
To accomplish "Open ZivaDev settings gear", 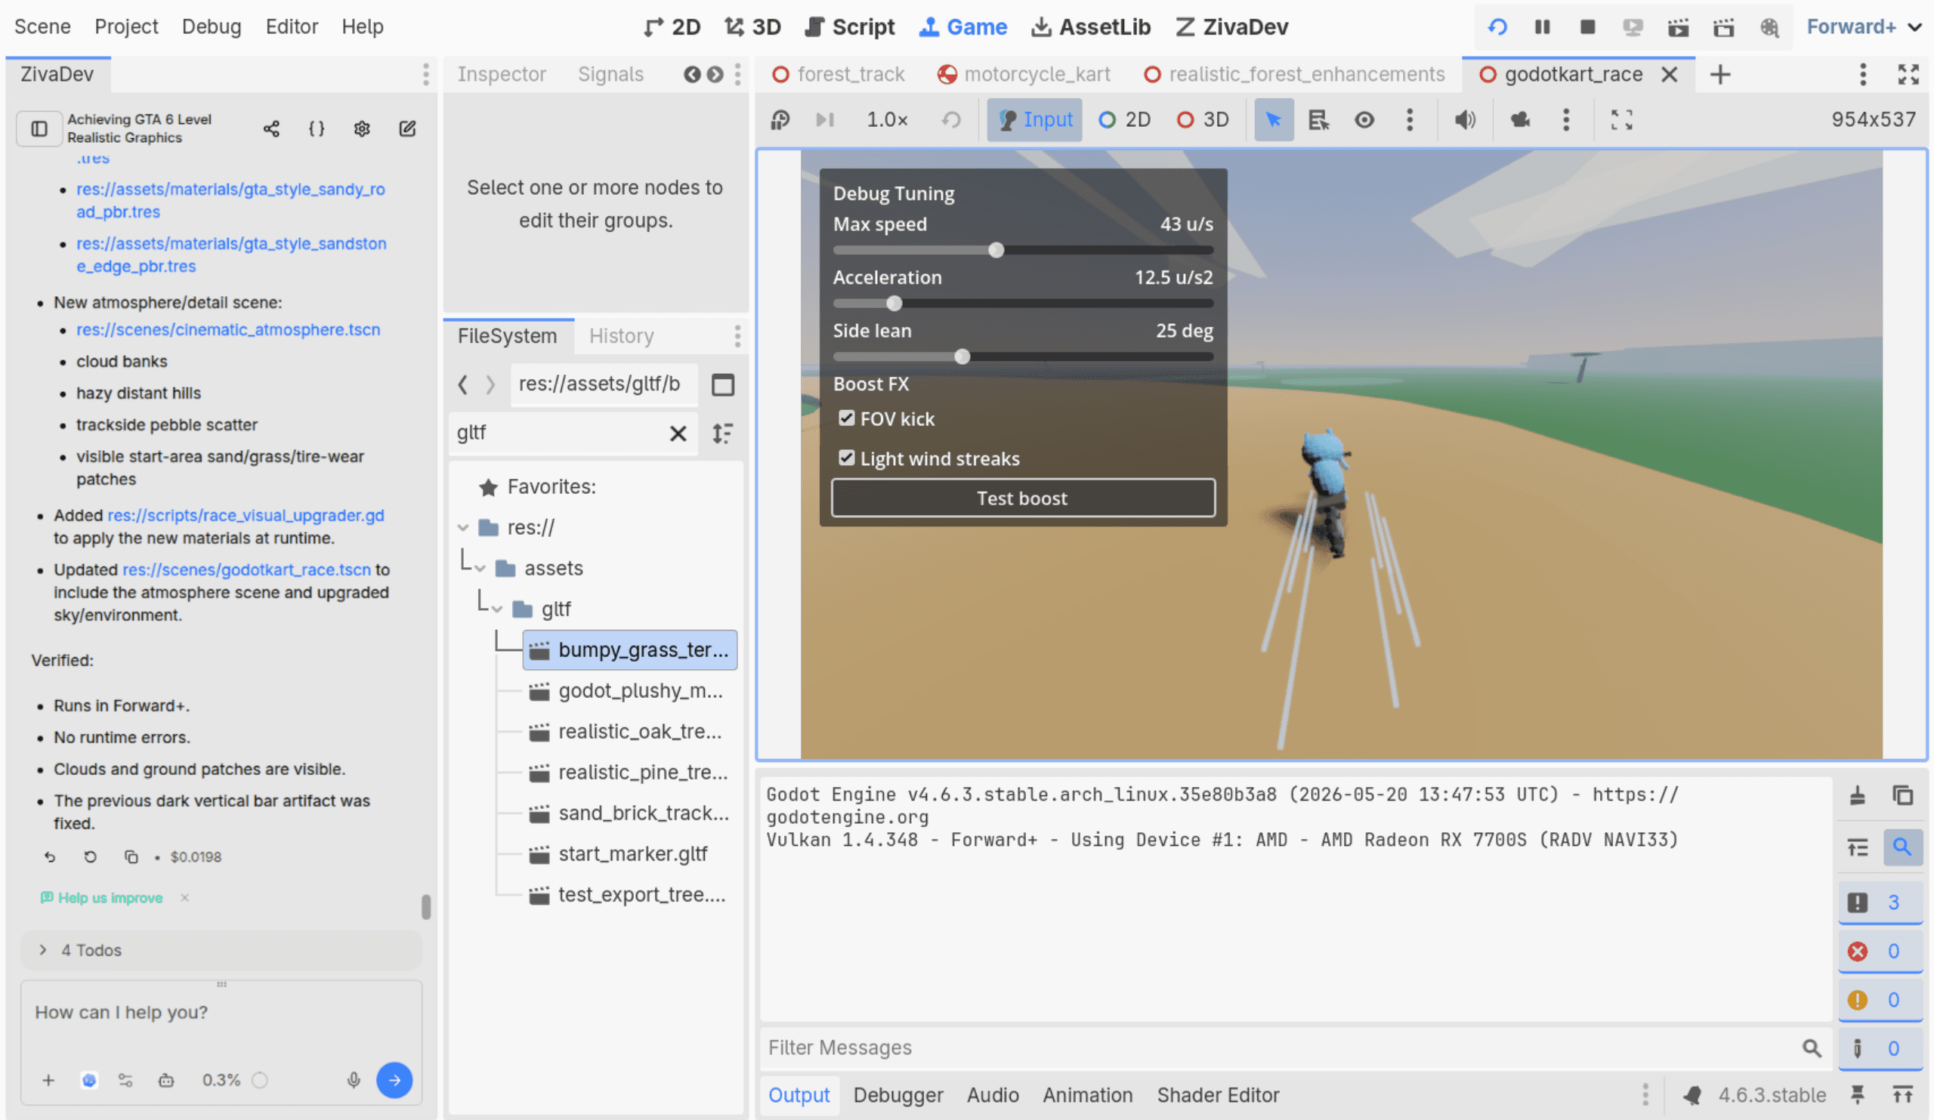I will click(361, 129).
